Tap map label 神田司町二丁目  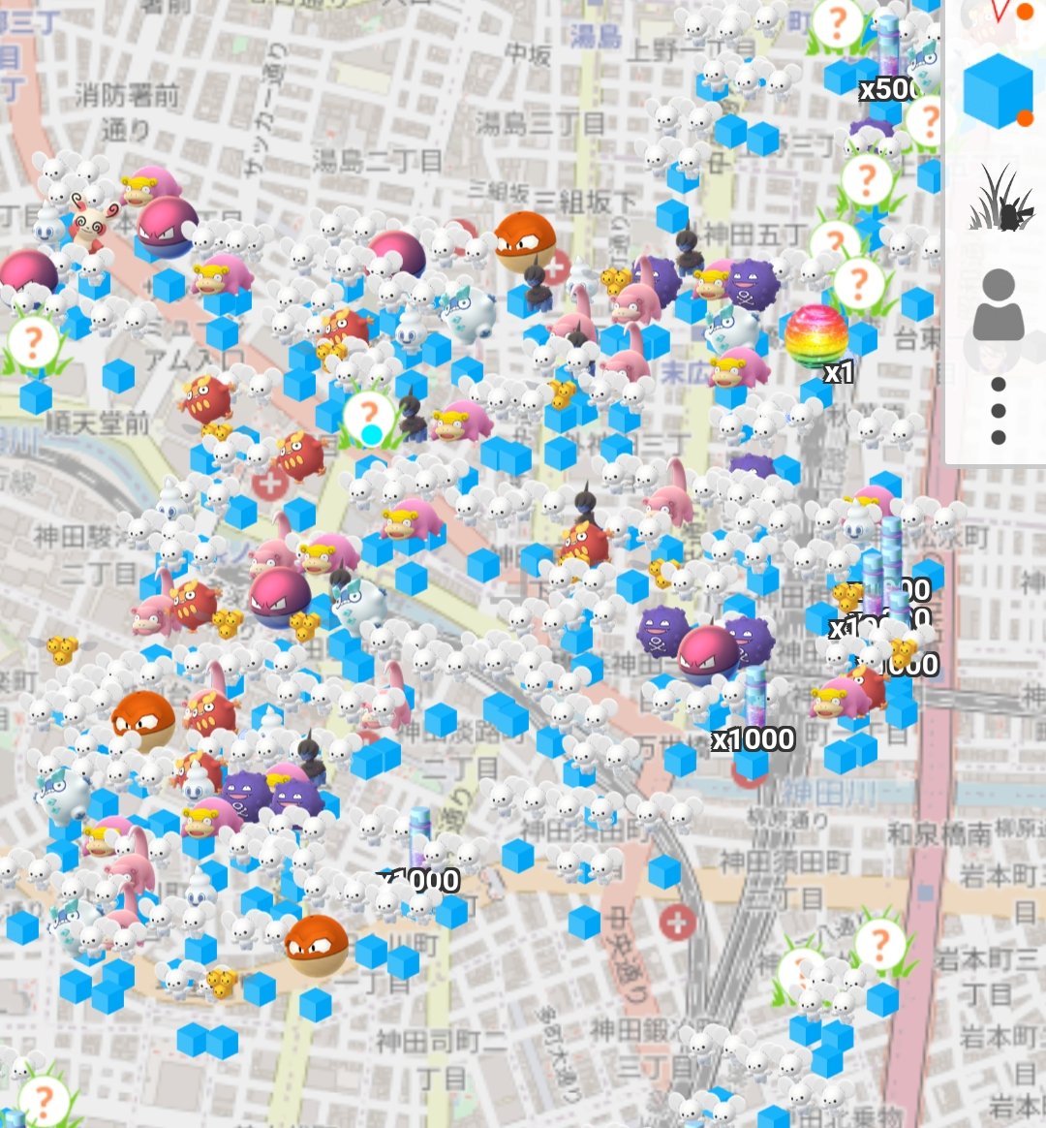pos(441,1058)
